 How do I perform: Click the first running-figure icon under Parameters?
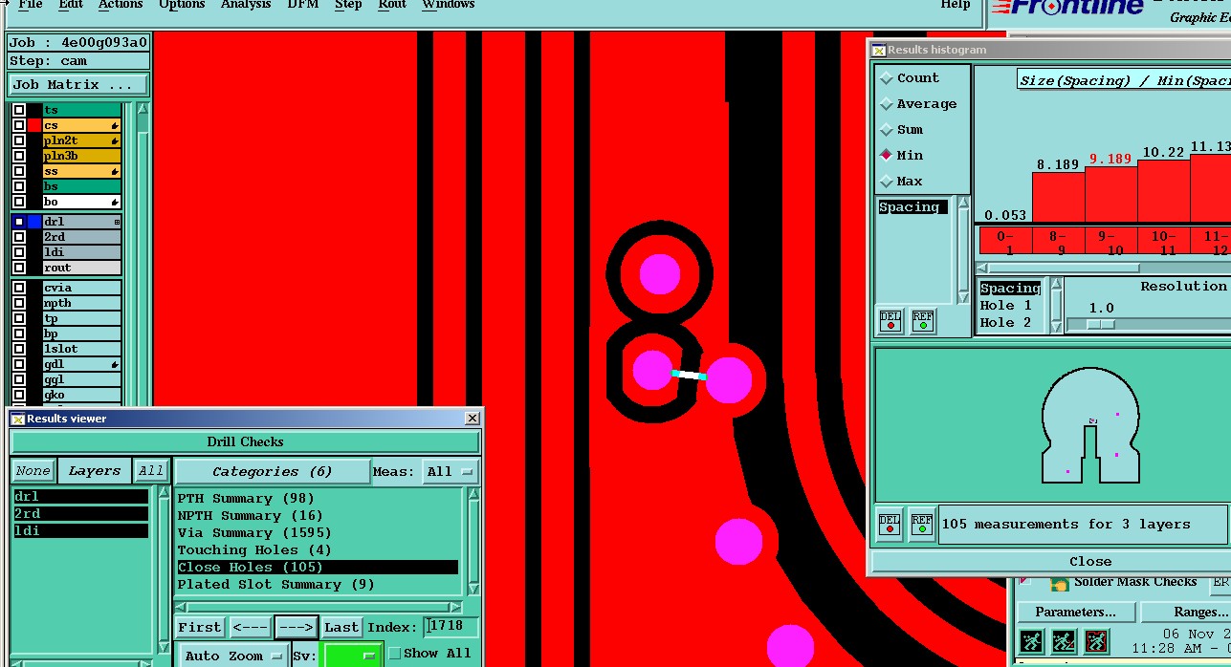click(1031, 640)
